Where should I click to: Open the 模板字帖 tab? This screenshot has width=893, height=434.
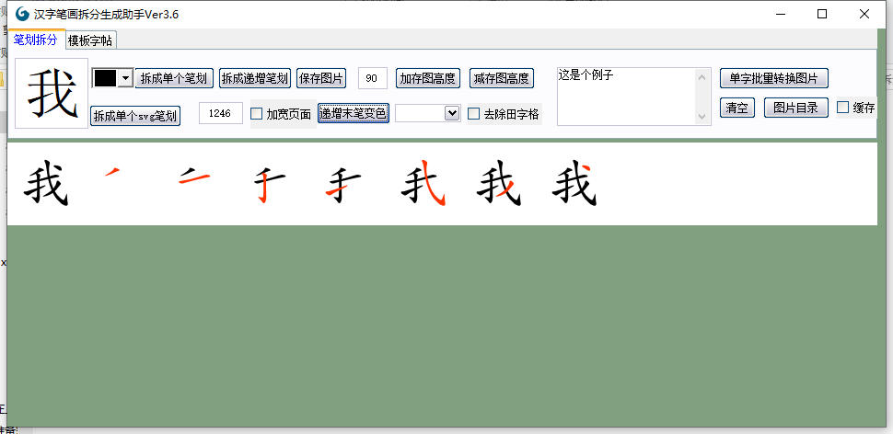pyautogui.click(x=90, y=40)
